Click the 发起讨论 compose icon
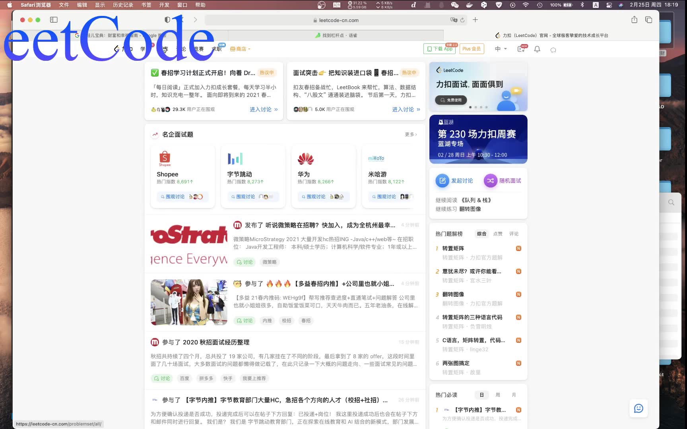 [x=442, y=181]
